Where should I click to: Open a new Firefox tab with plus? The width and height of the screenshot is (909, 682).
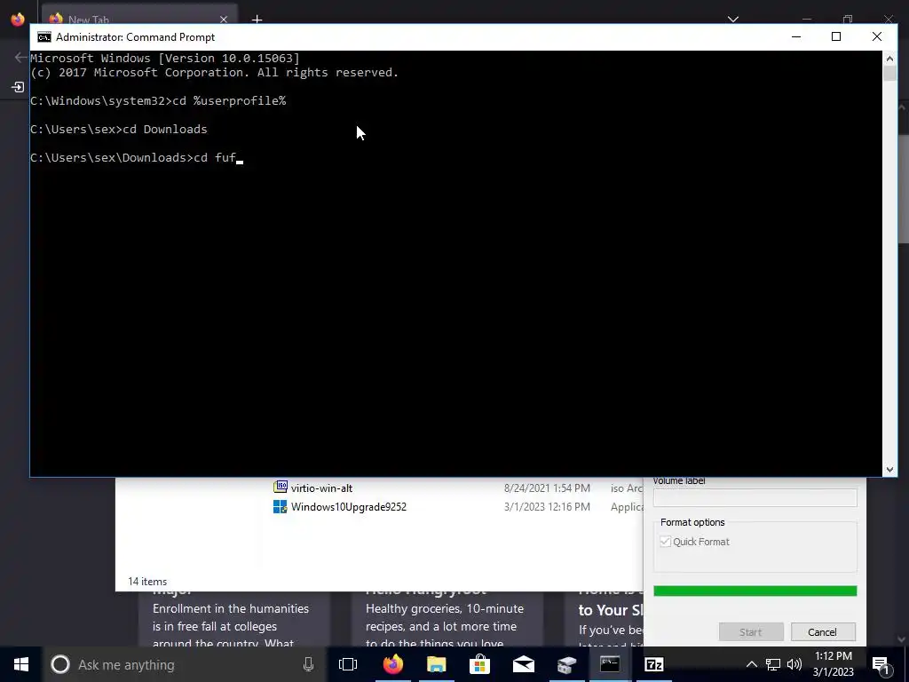pyautogui.click(x=257, y=20)
